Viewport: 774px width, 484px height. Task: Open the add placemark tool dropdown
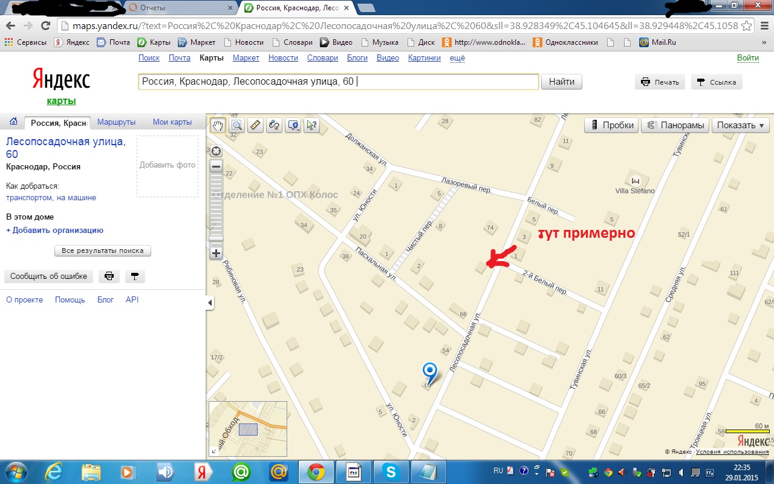(293, 125)
